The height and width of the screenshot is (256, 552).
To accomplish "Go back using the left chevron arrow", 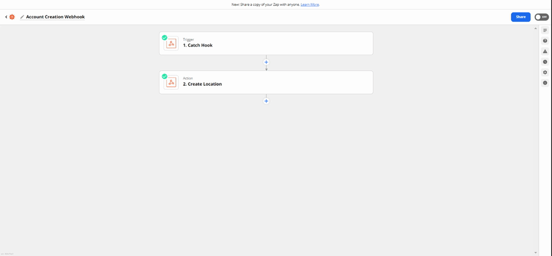I will [x=6, y=17].
